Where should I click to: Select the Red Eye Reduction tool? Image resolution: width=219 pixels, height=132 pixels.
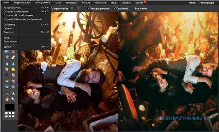[x=7, y=81]
